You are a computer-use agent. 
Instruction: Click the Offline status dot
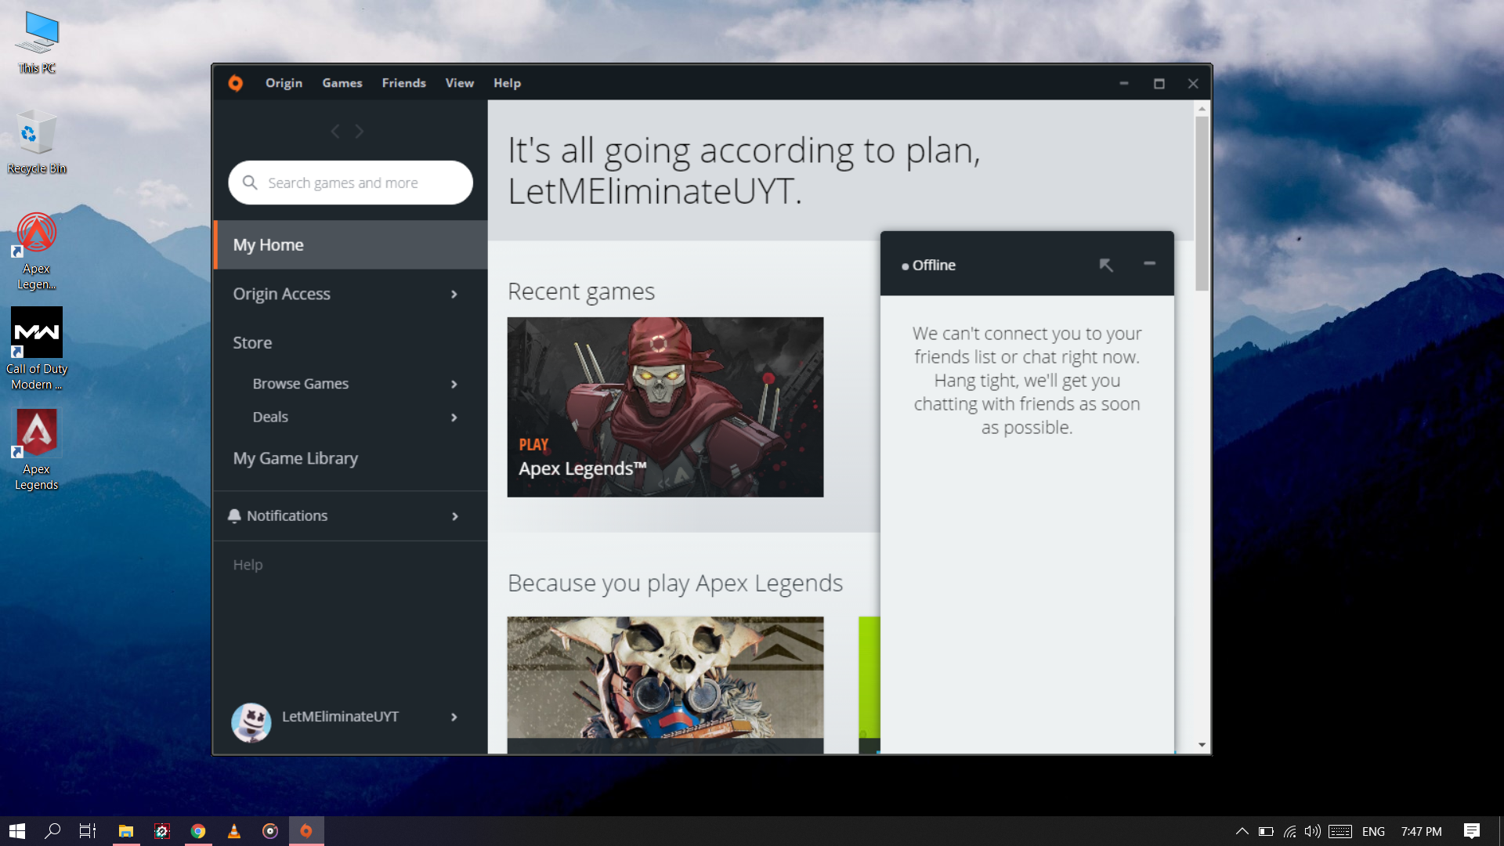click(x=906, y=266)
